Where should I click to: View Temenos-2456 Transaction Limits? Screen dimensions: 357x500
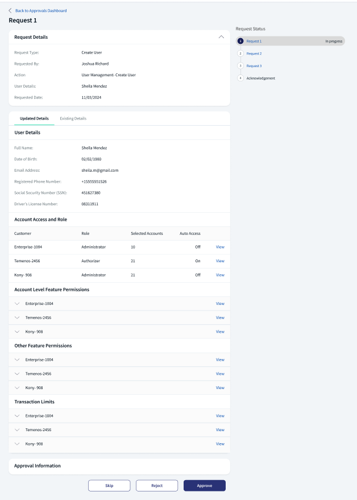coord(220,430)
